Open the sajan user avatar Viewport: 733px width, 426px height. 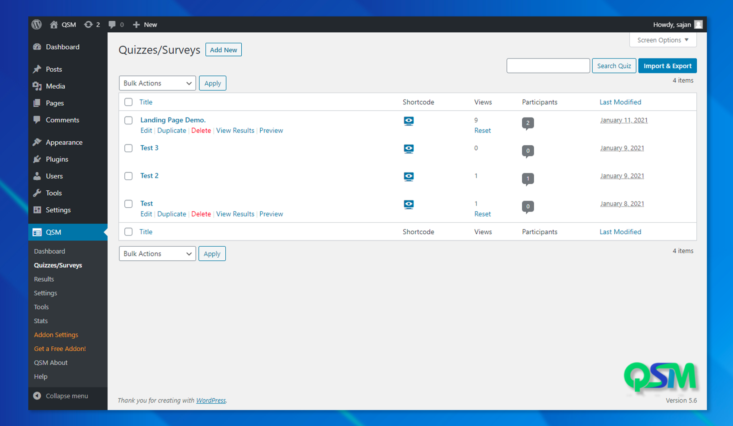pyautogui.click(x=698, y=24)
